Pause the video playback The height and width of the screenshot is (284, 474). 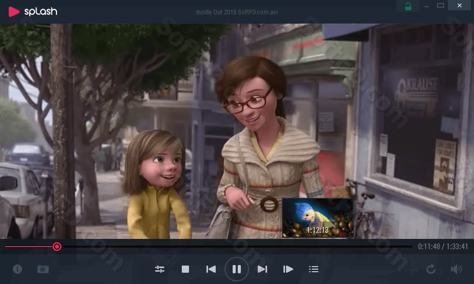(x=237, y=269)
